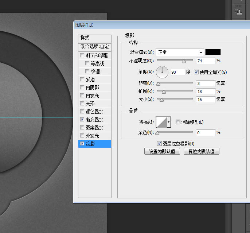The image size is (250, 233).
Task: Click the angle dial control
Action: point(162,72)
